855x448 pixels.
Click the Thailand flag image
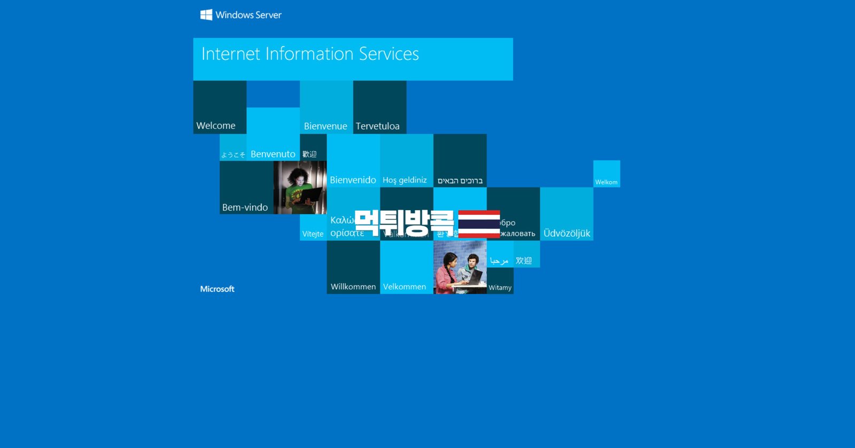click(479, 224)
